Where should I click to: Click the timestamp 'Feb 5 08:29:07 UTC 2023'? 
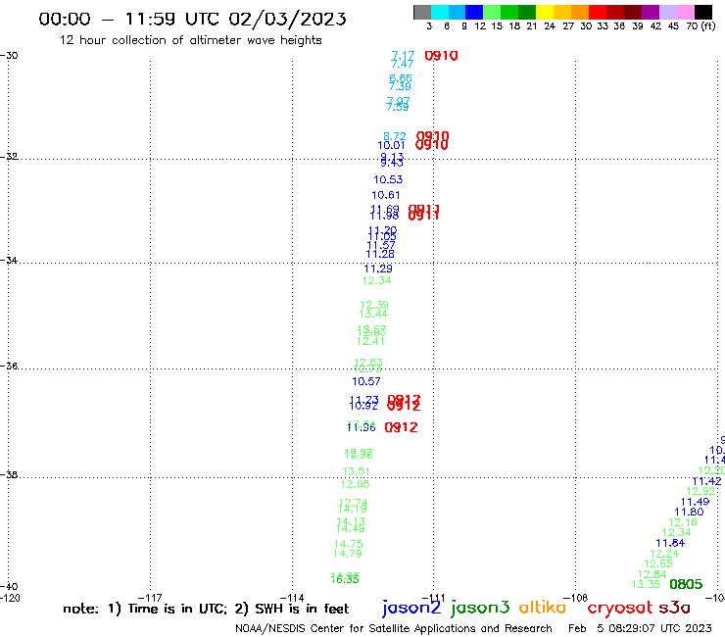(x=640, y=628)
